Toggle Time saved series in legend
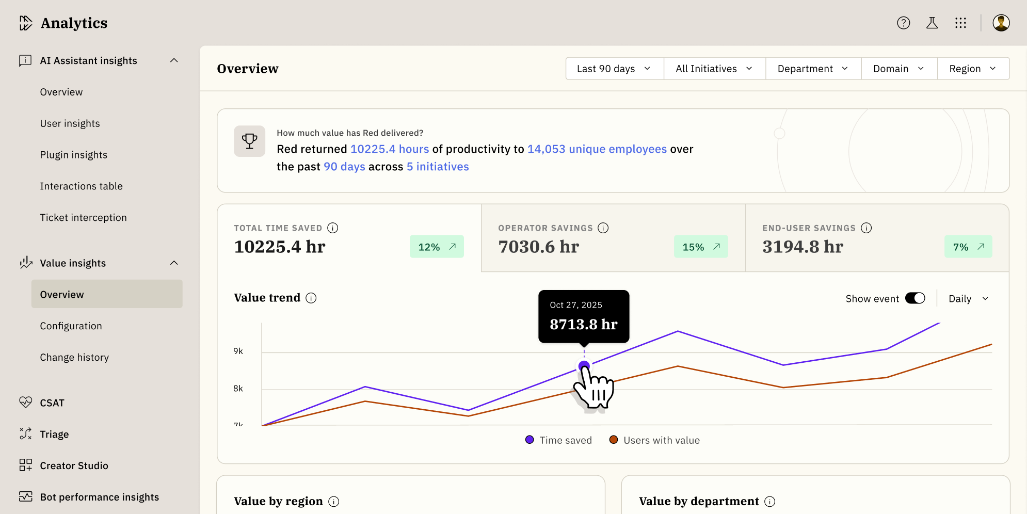The image size is (1027, 514). [x=558, y=440]
